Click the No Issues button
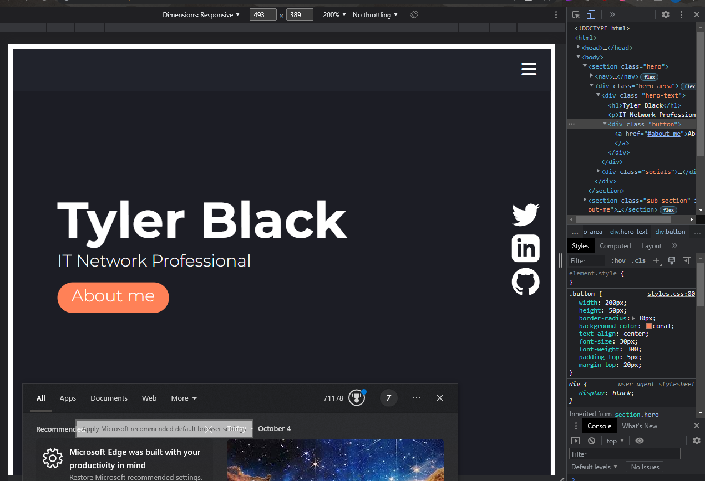Viewport: 705px width, 481px height. 645,467
